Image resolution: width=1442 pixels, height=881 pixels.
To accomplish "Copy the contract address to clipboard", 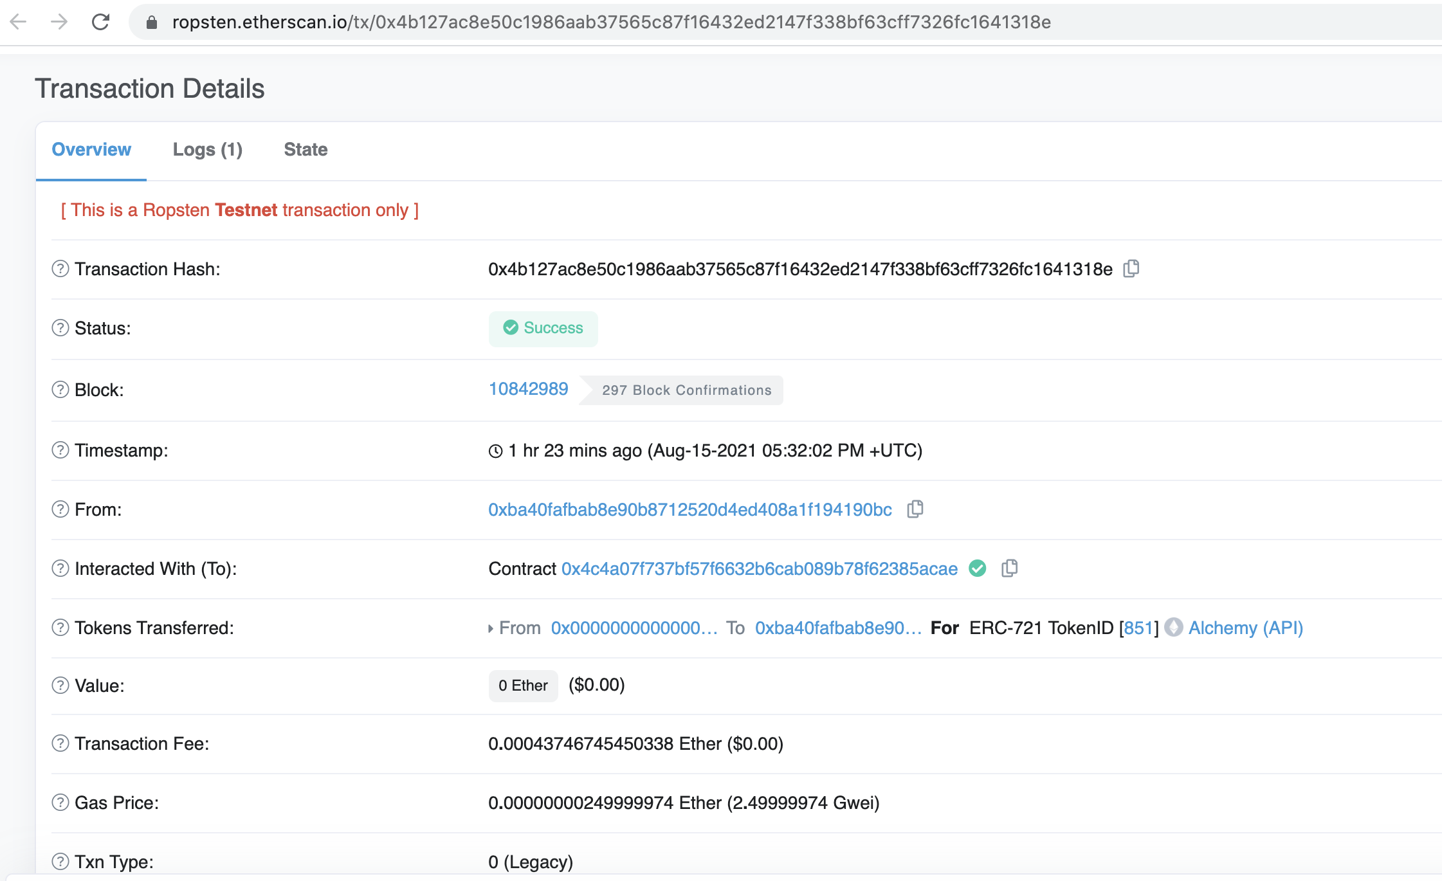I will coord(1010,568).
